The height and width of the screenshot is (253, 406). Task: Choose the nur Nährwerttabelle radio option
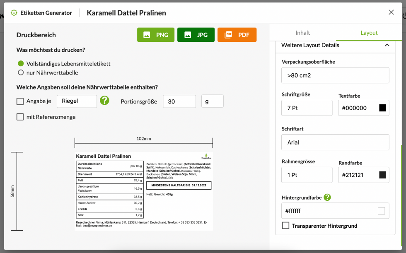(21, 72)
